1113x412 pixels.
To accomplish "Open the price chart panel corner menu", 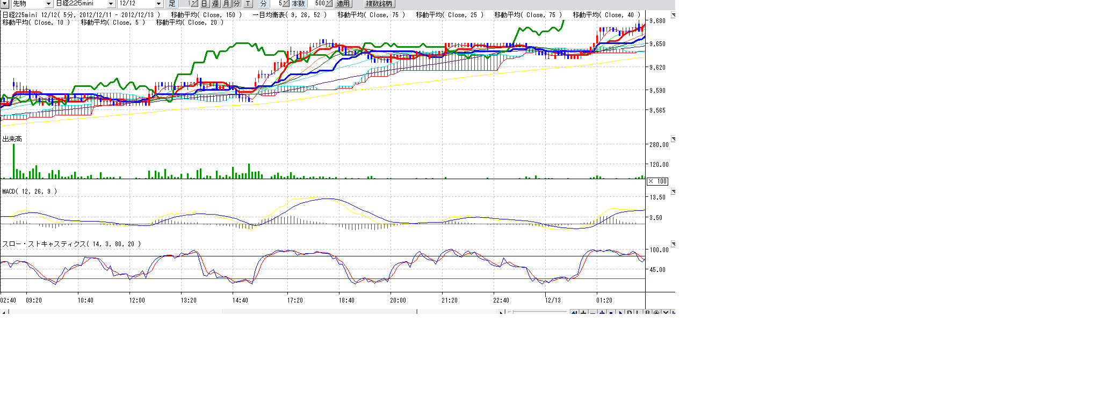I will (x=673, y=15).
